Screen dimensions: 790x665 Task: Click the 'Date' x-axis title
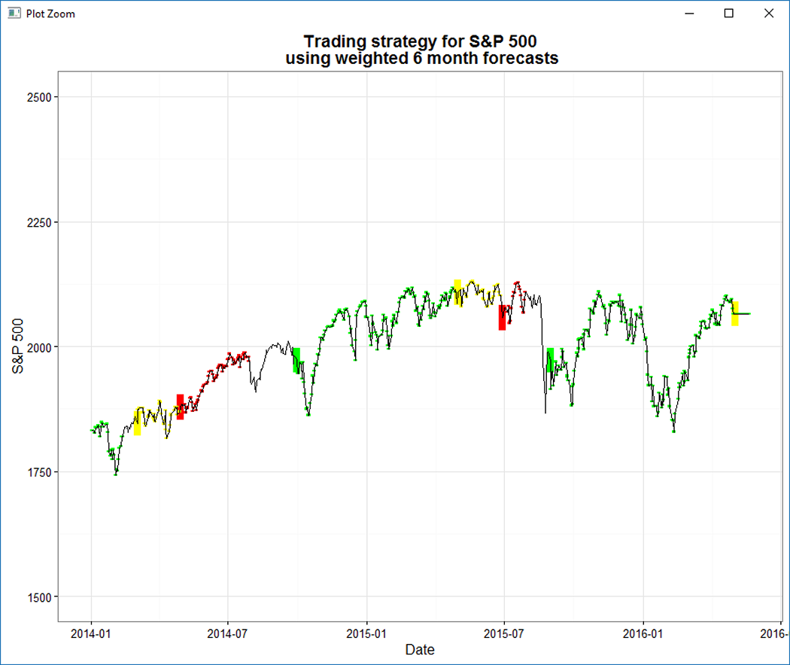pos(420,649)
